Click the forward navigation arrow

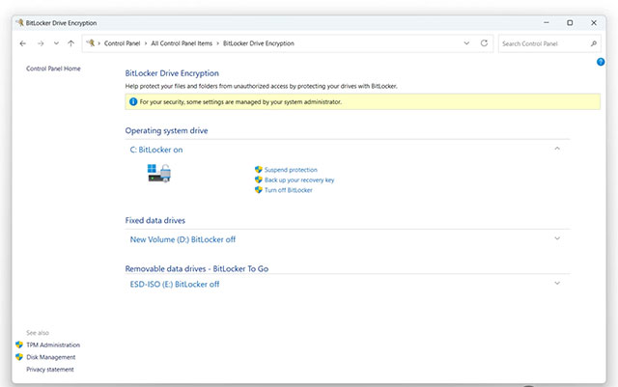[41, 43]
